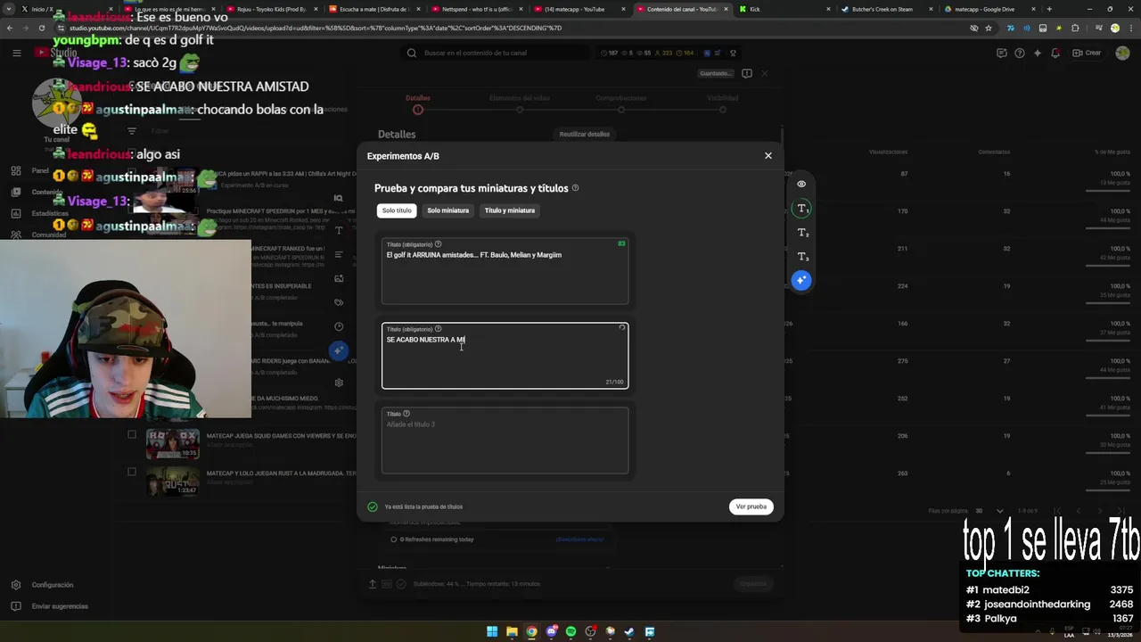Expand the rows per page dropdown showing 30
The image size is (1141, 642).
tap(989, 511)
